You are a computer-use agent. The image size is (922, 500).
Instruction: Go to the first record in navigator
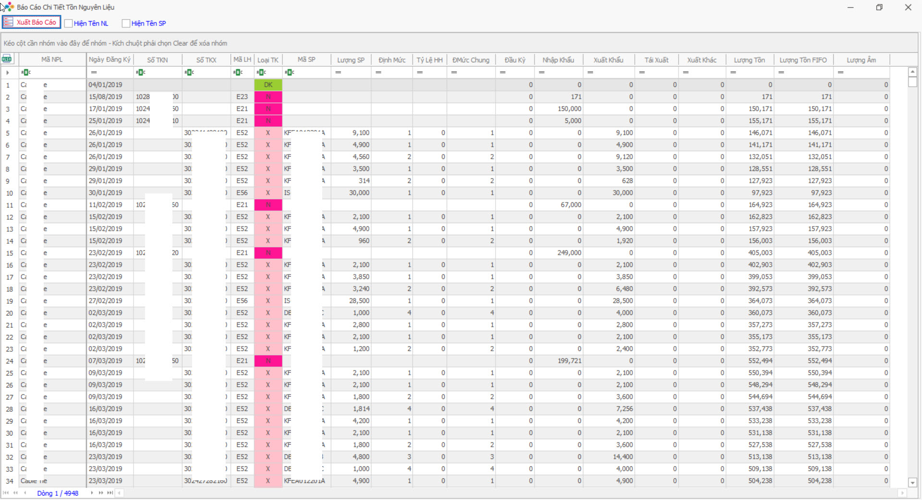(6, 493)
